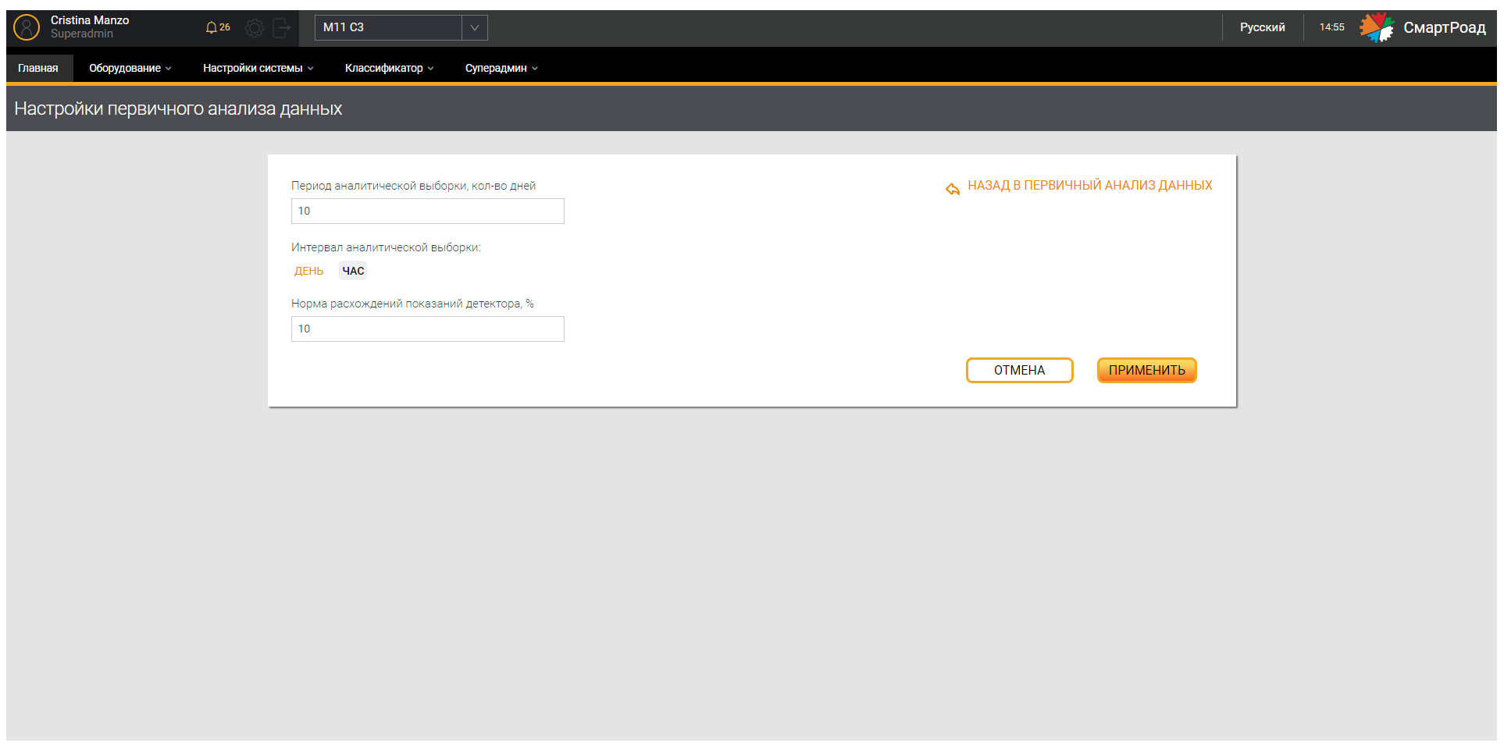Click the Cristina Manzo user name

tap(90, 20)
